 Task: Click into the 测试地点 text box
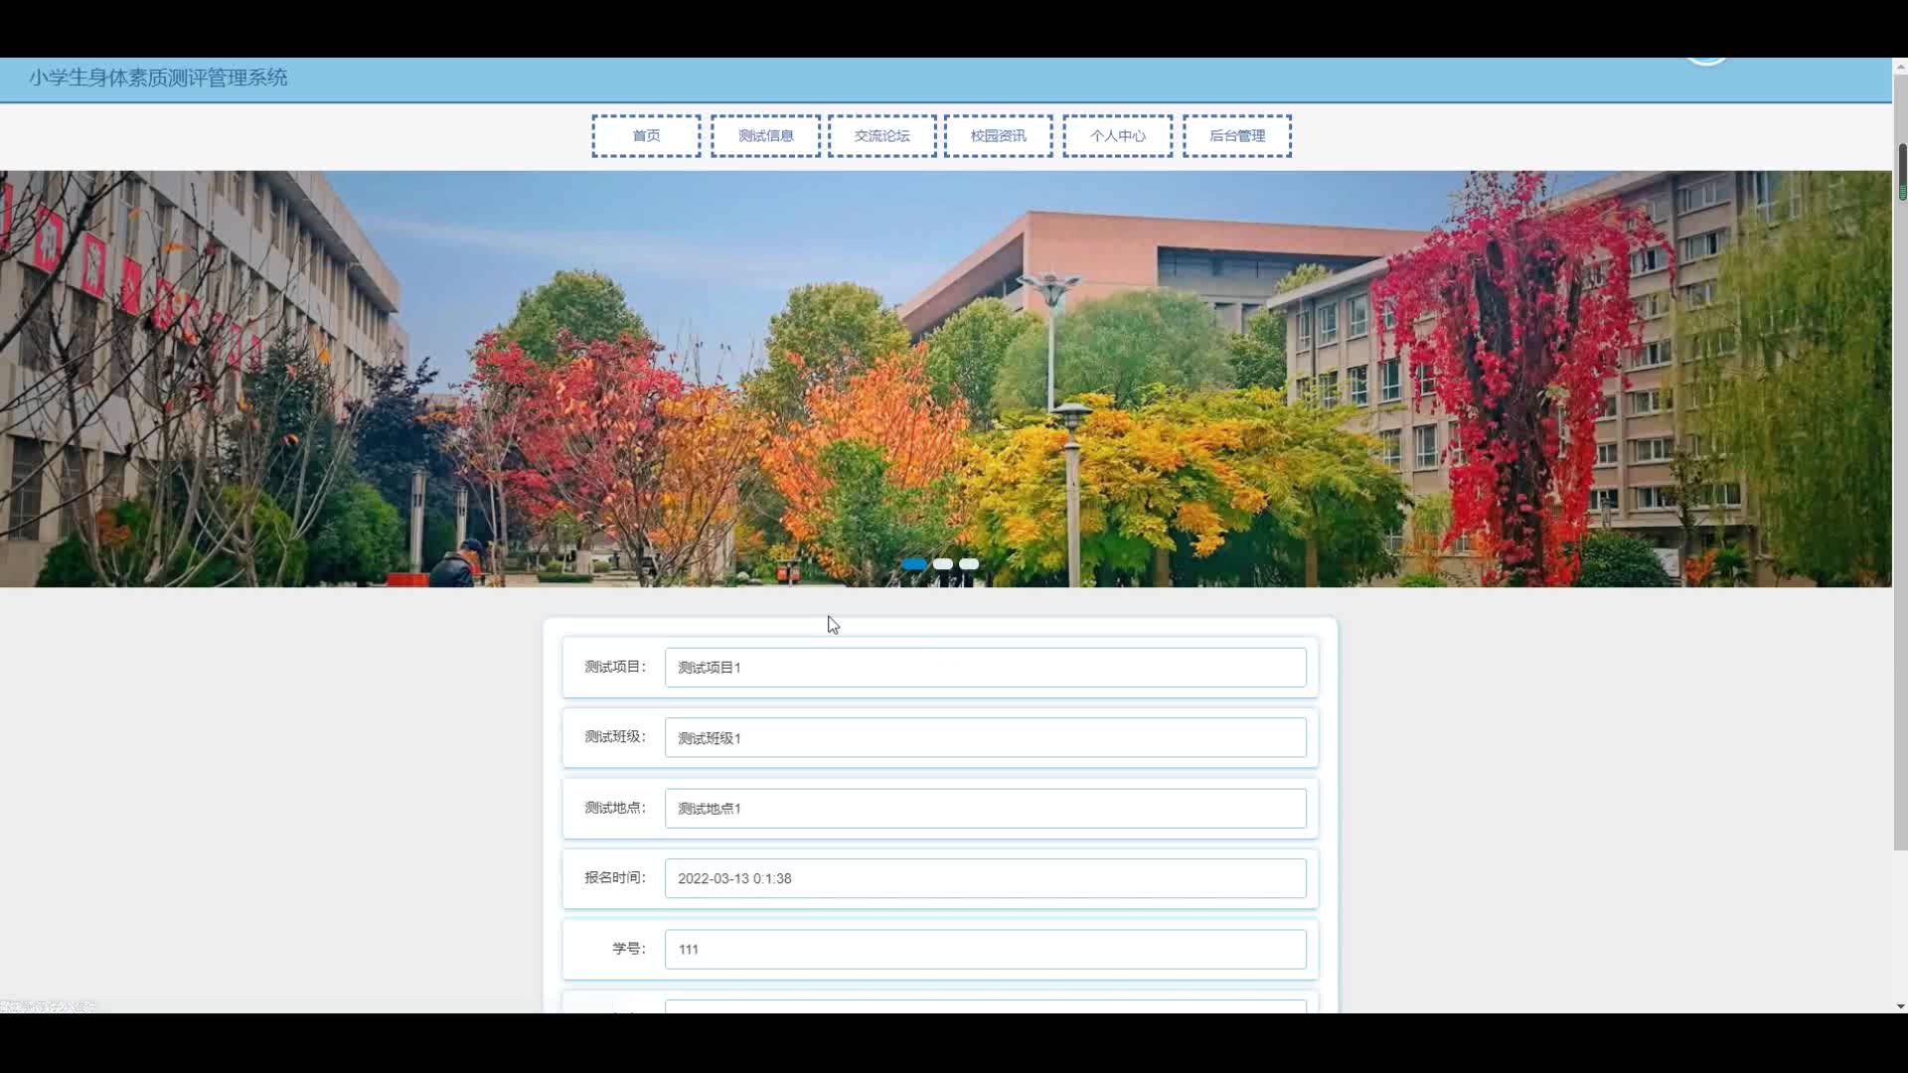[x=985, y=809]
